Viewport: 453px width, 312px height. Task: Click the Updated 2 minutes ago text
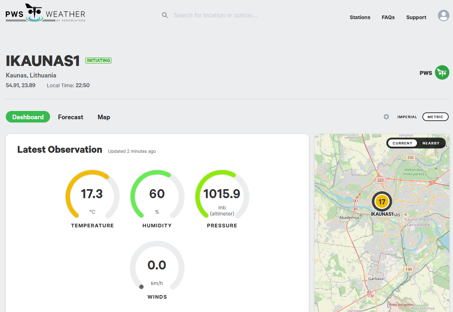tap(132, 151)
